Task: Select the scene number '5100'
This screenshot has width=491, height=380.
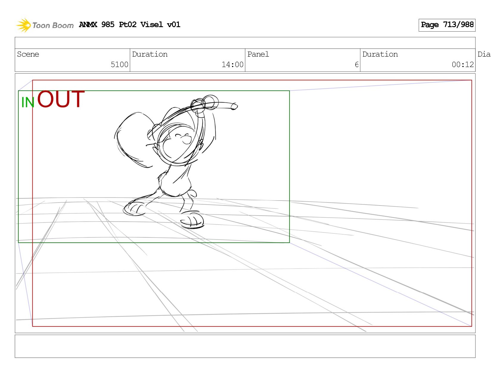Action: tap(119, 65)
